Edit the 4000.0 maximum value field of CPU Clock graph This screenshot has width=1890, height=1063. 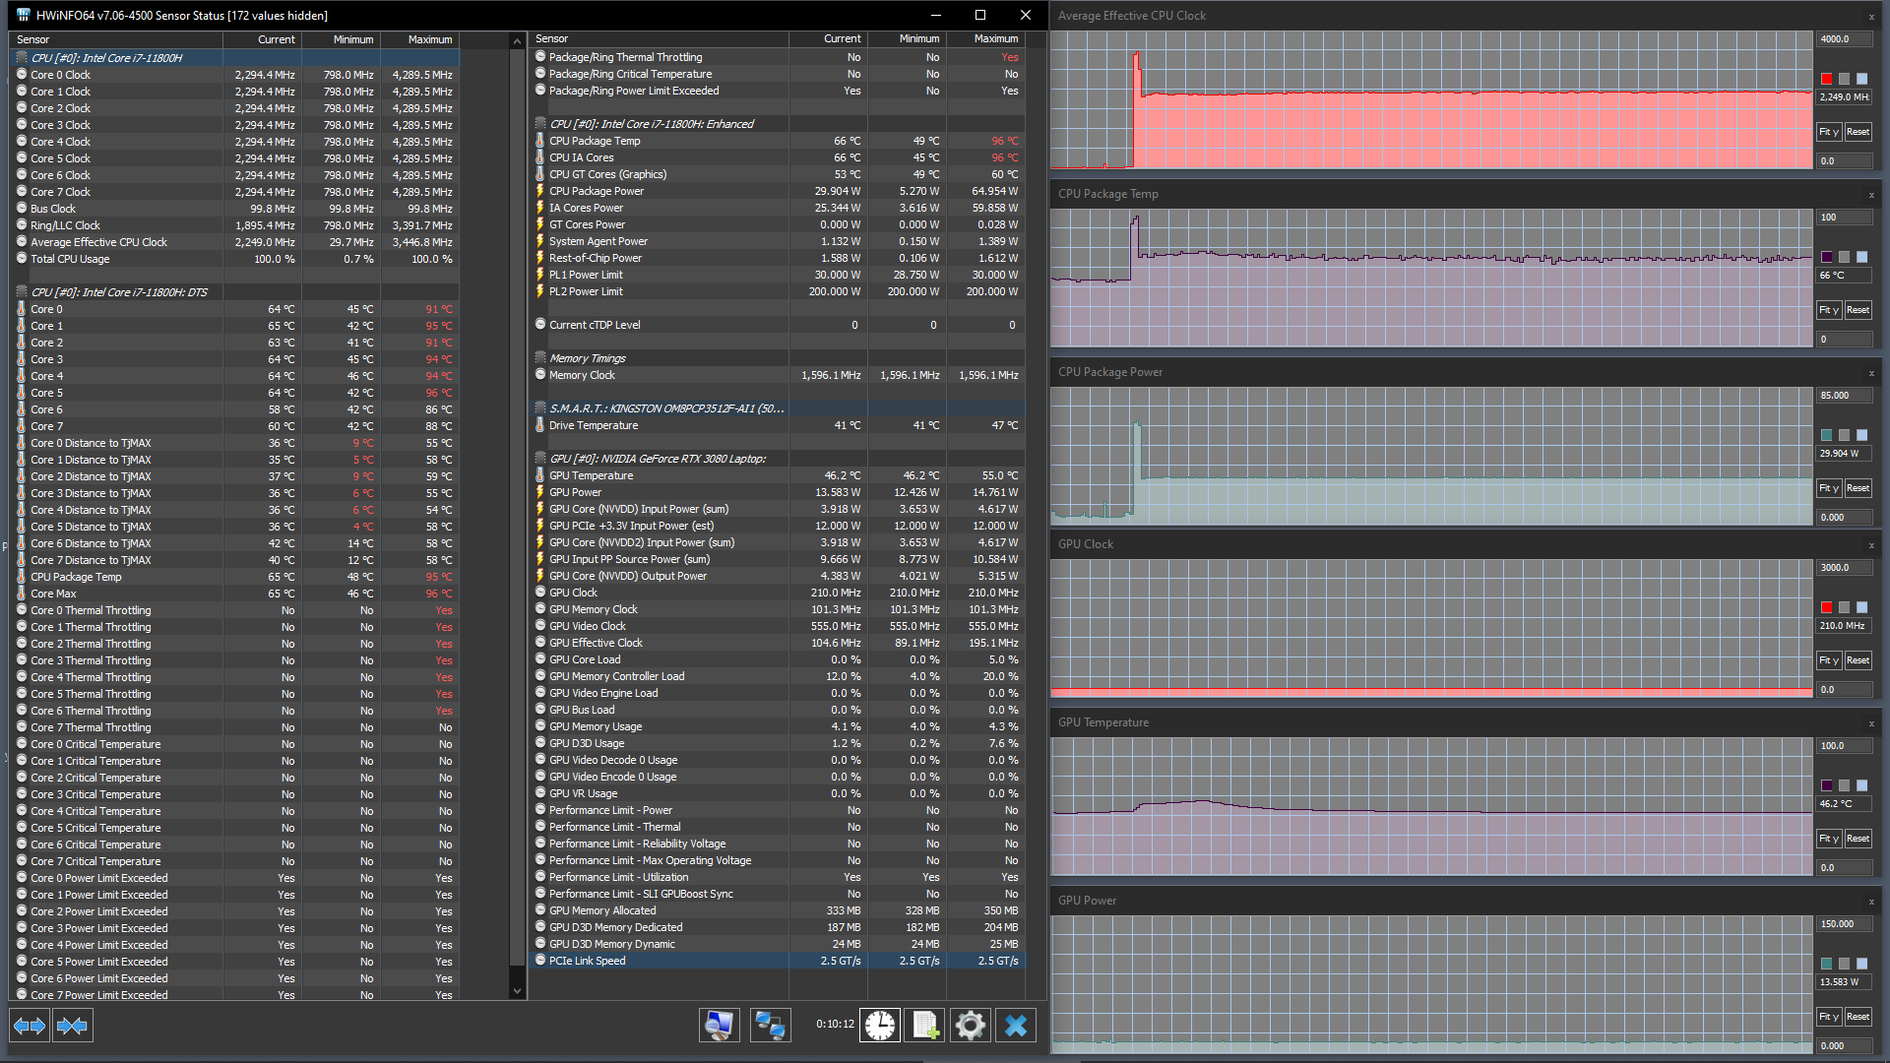(x=1843, y=39)
